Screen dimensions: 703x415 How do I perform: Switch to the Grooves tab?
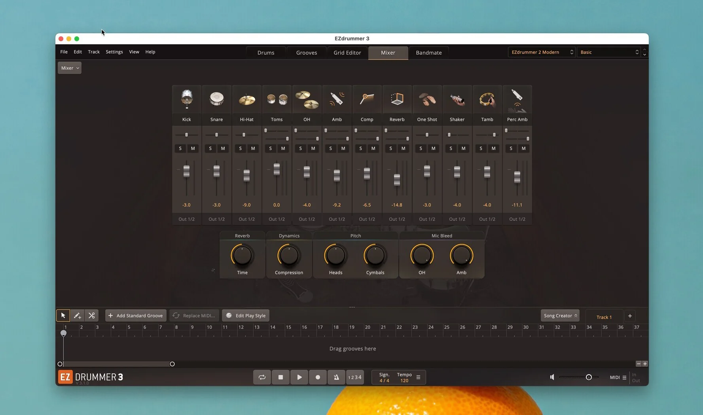[307, 53]
